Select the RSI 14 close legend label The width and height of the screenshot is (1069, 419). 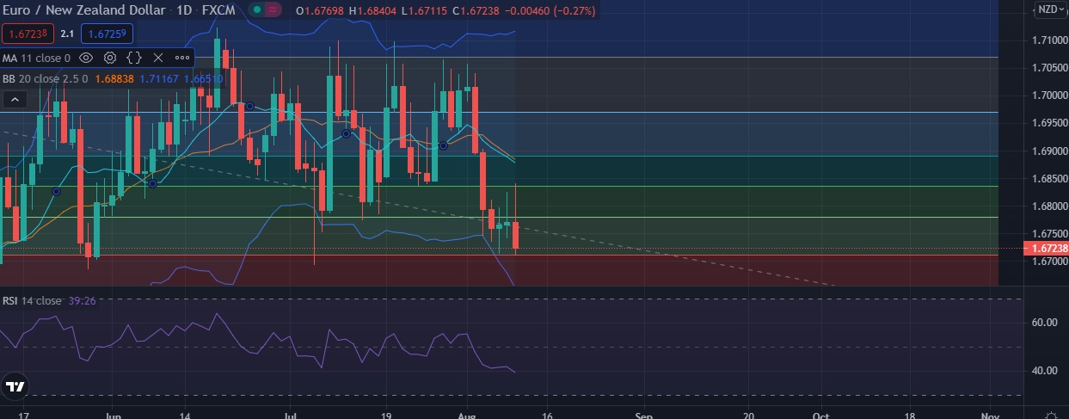pyautogui.click(x=31, y=301)
